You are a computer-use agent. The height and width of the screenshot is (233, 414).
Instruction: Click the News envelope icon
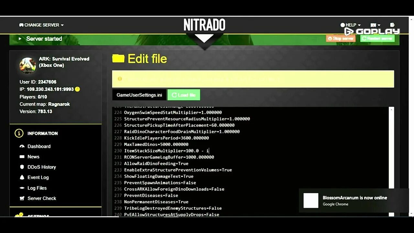22,157
